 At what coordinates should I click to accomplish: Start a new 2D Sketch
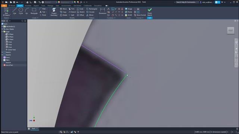tap(6, 12)
